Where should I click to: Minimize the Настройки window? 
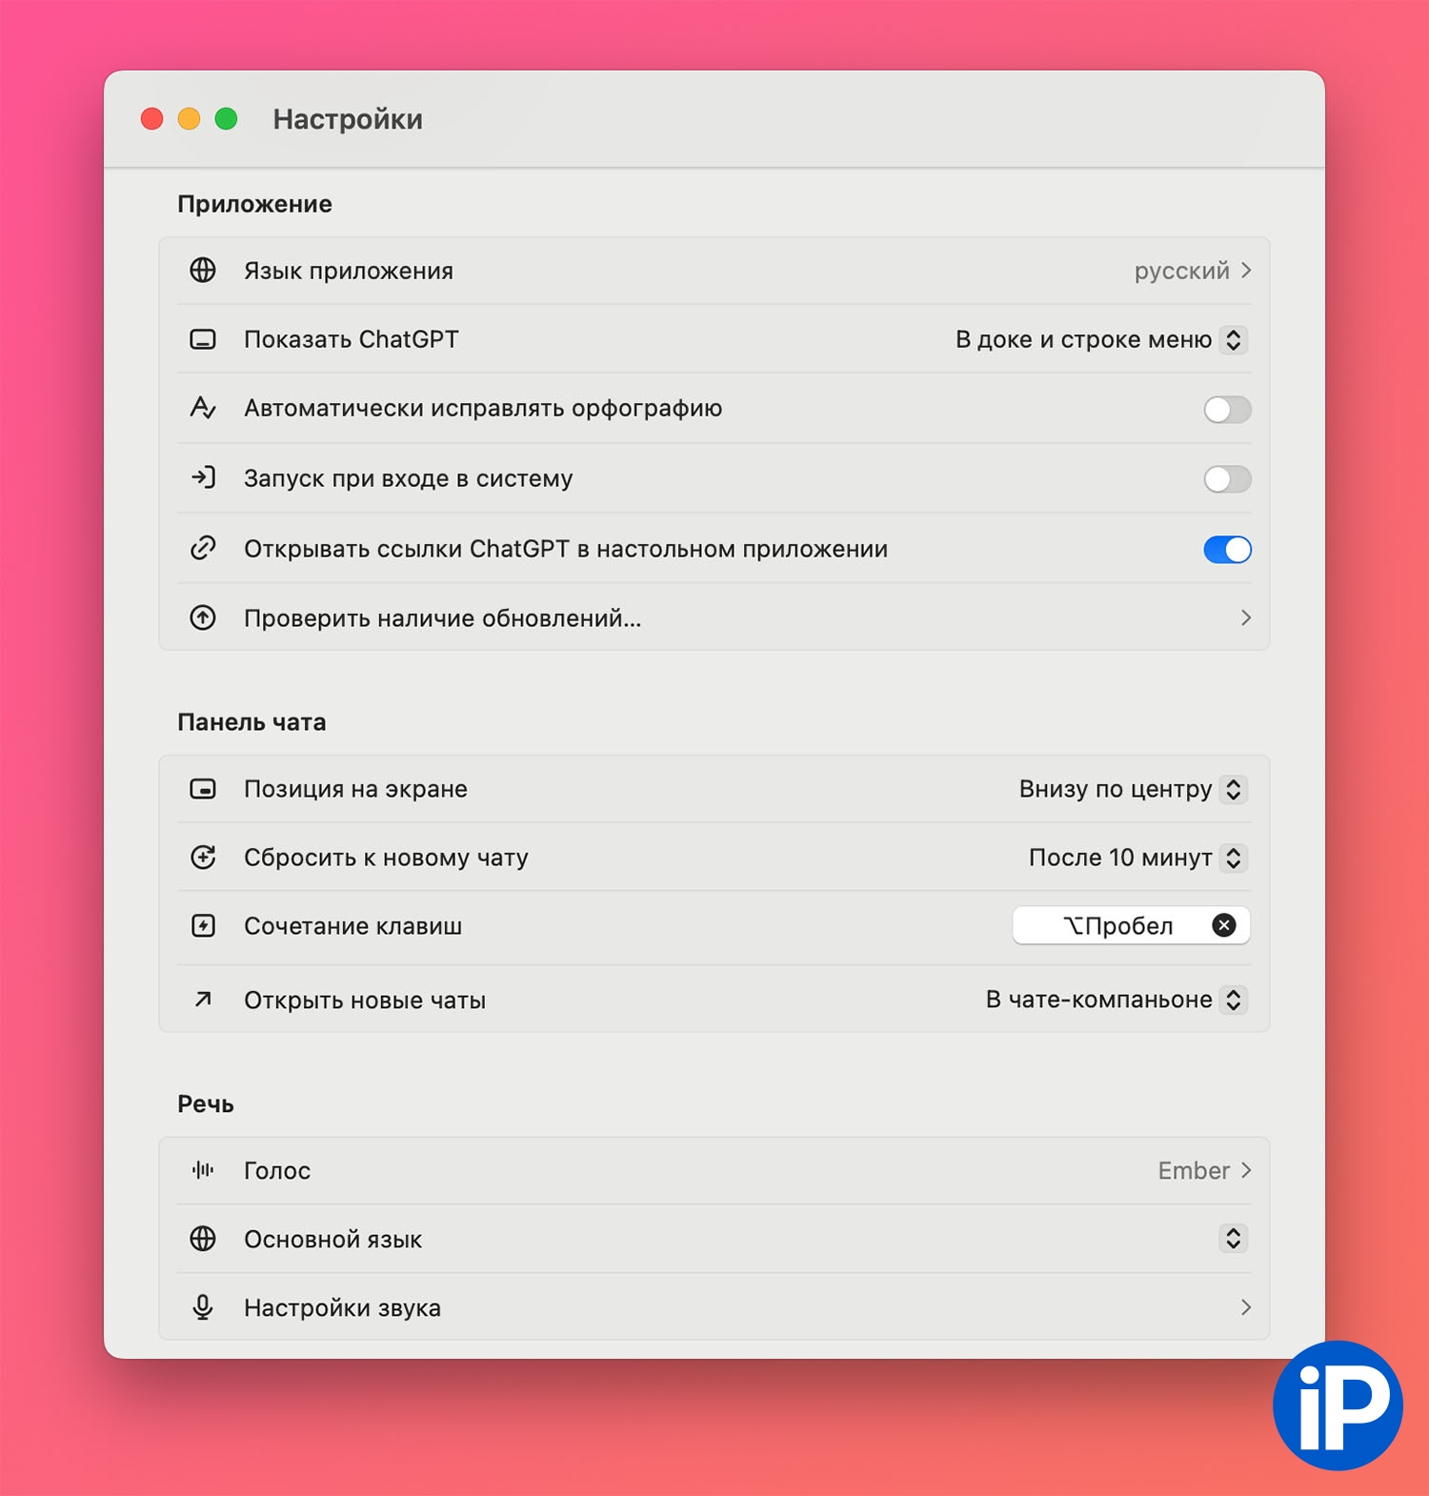point(190,119)
